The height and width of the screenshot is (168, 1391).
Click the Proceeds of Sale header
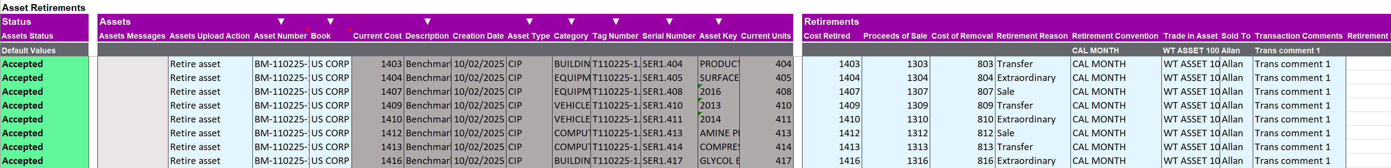[895, 36]
